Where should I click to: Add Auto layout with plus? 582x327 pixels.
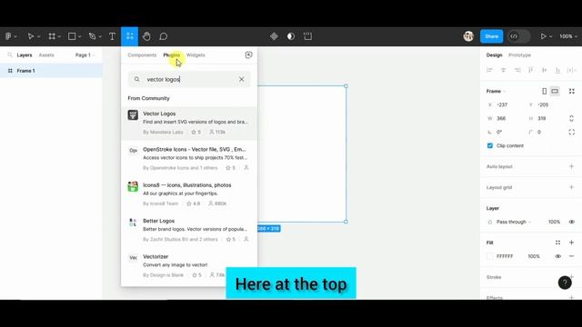coord(572,166)
